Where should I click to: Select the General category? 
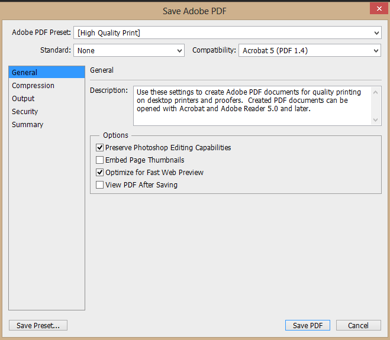(25, 73)
